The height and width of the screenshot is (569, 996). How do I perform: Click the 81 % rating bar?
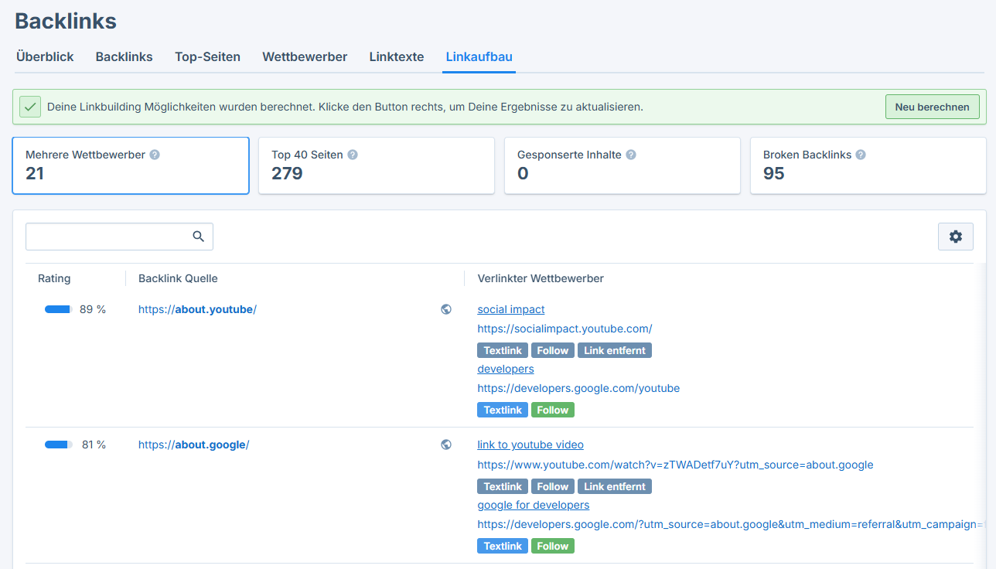coord(58,445)
